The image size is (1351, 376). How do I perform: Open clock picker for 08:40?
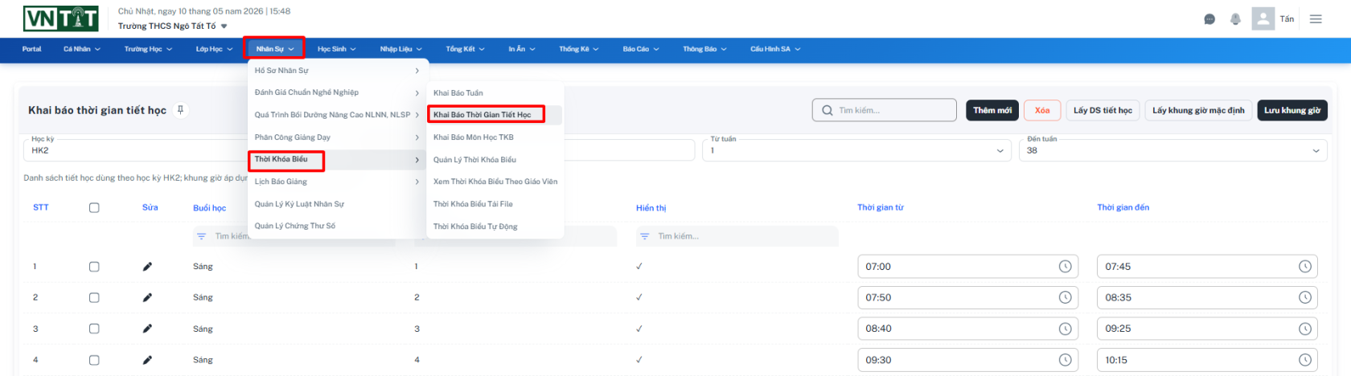coord(1065,329)
